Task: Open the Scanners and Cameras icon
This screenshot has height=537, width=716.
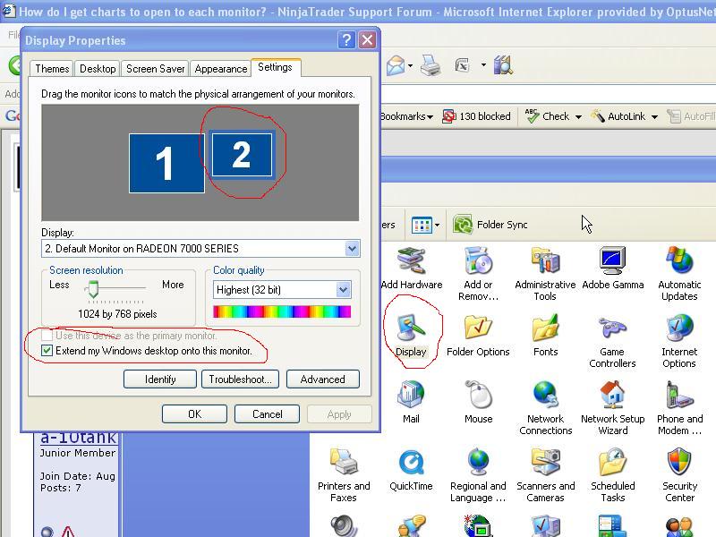Action: 545,475
